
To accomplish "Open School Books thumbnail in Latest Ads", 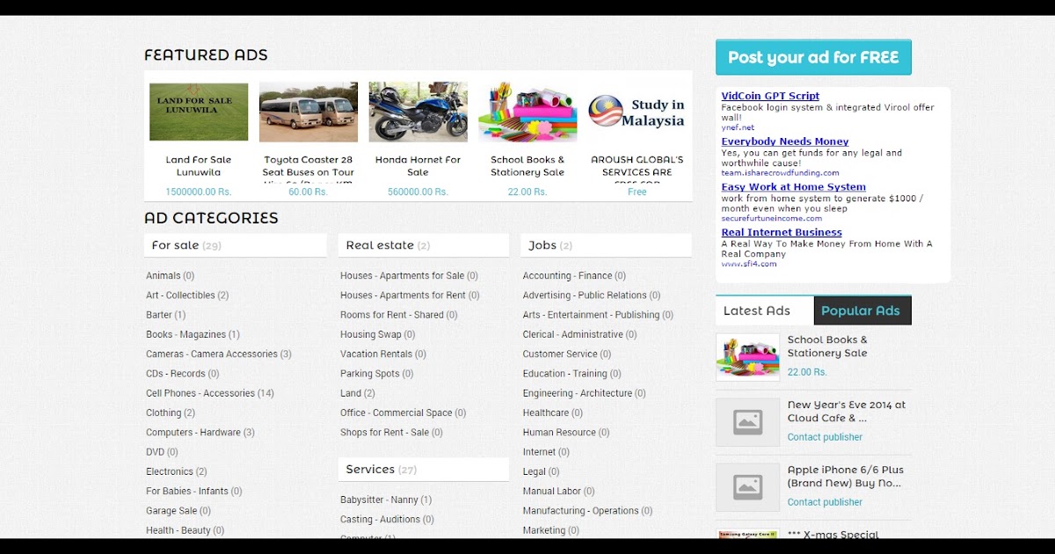I will coord(747,357).
